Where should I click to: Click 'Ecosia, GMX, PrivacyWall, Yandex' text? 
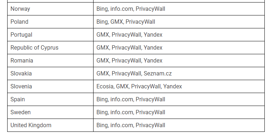point(139,86)
